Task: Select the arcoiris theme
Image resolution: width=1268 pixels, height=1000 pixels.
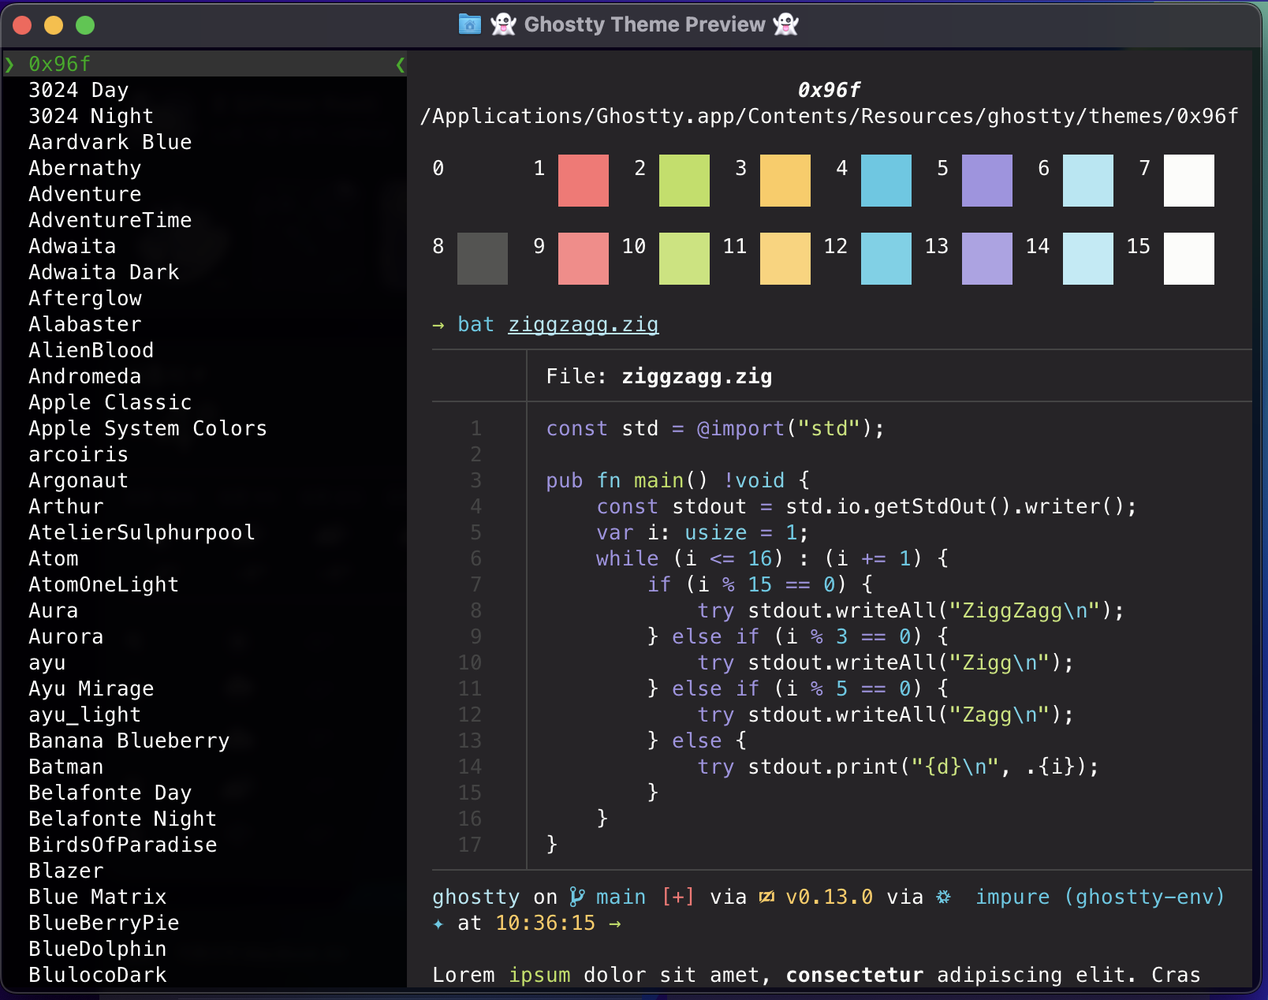Action: tap(78, 454)
